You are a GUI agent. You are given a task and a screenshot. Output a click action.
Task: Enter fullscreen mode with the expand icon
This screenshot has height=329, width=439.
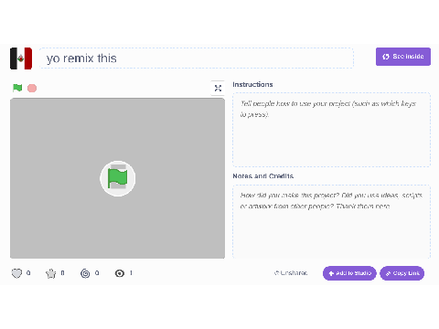click(x=218, y=89)
